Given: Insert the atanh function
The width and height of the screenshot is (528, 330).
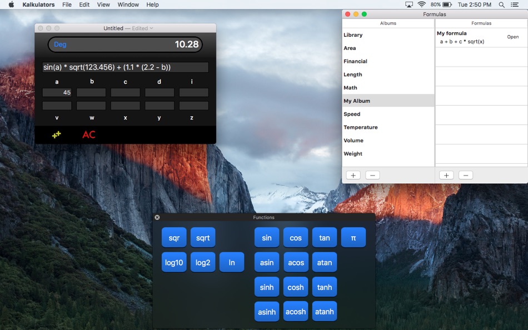Looking at the screenshot, I should pos(325,312).
